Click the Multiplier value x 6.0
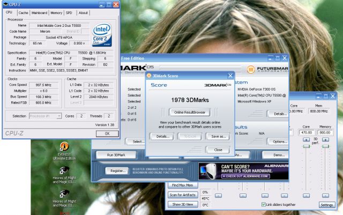343x215 pixels. pos(43,91)
